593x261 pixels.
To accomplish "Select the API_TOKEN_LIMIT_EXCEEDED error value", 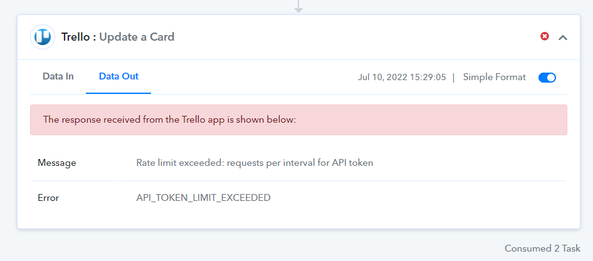I will tap(203, 198).
